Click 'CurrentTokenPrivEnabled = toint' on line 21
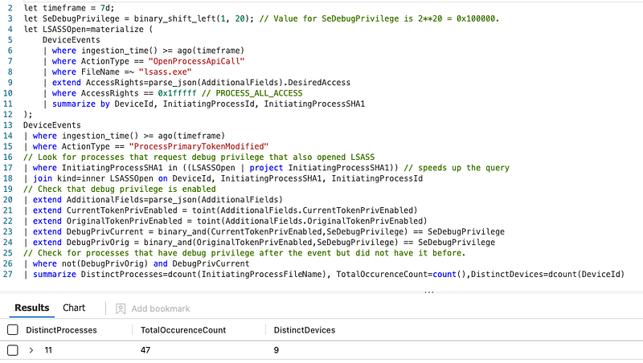This screenshot has height=363, width=643. point(141,210)
